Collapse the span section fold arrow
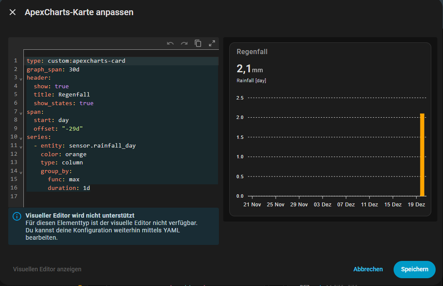Screen dimensions: 443x286 pyautogui.click(x=21, y=112)
